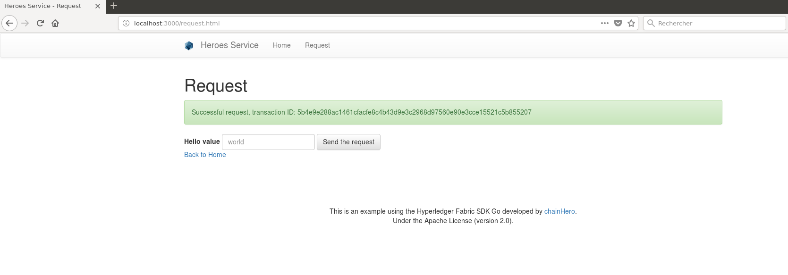This screenshot has width=788, height=275.
Task: Open the Heroes Service brand link
Action: coord(229,45)
